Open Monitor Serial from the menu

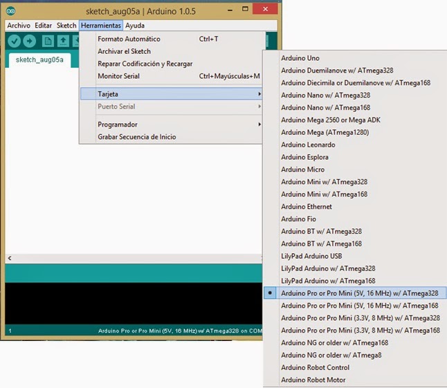click(x=171, y=76)
